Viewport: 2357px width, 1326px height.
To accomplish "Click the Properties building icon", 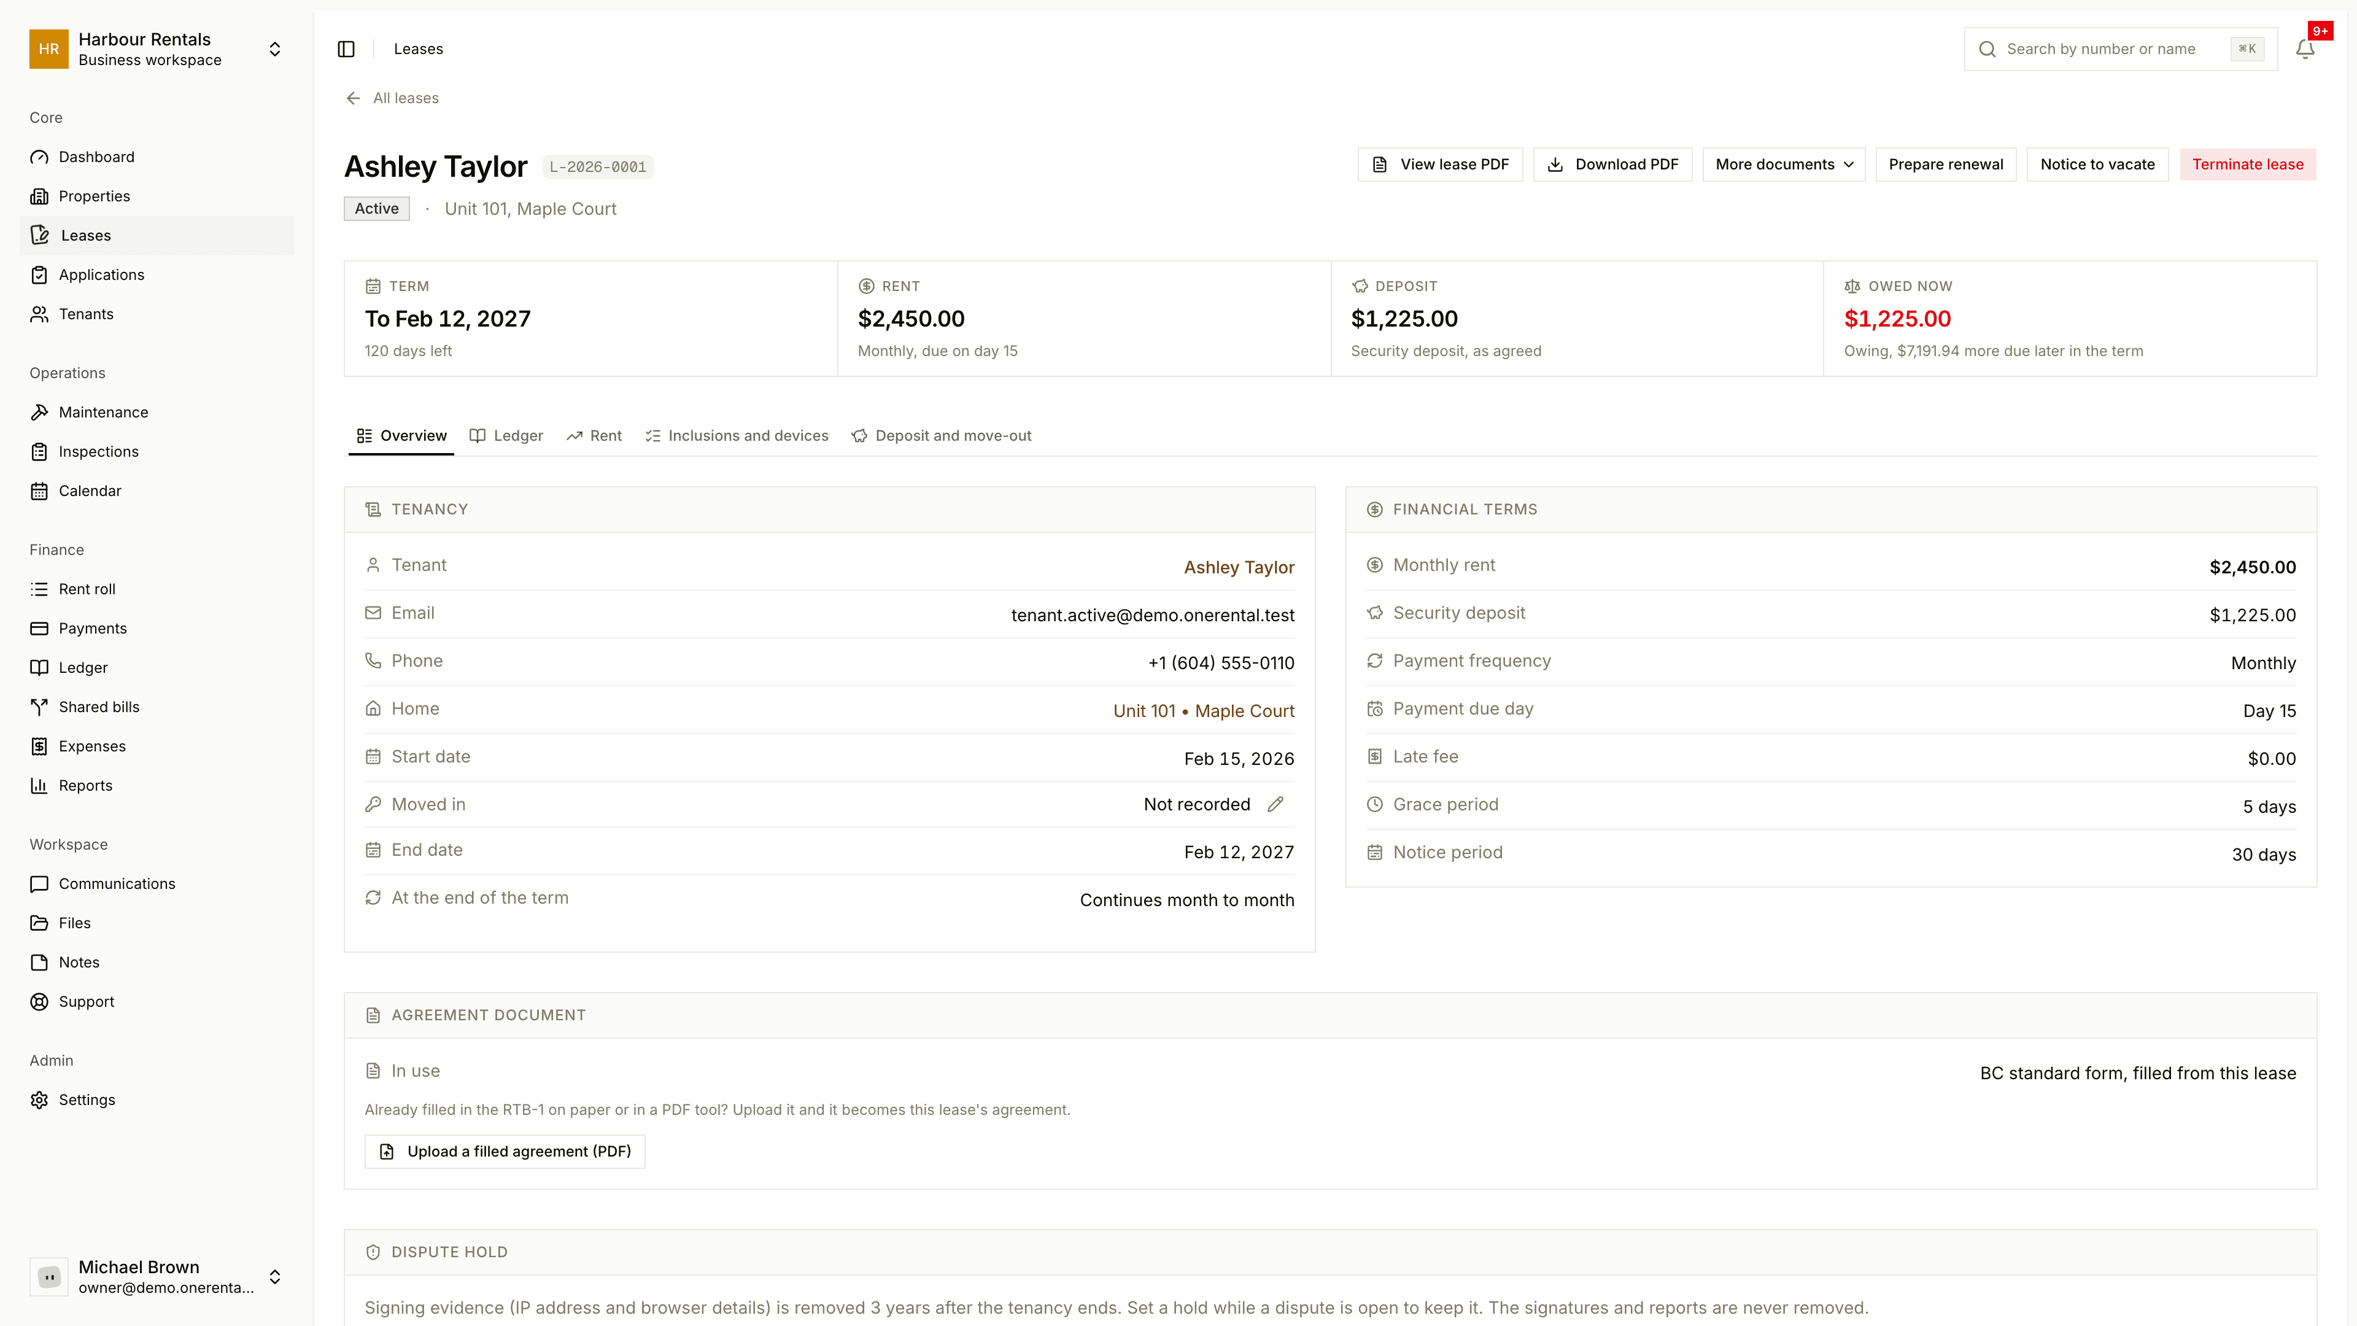I will 39,196.
